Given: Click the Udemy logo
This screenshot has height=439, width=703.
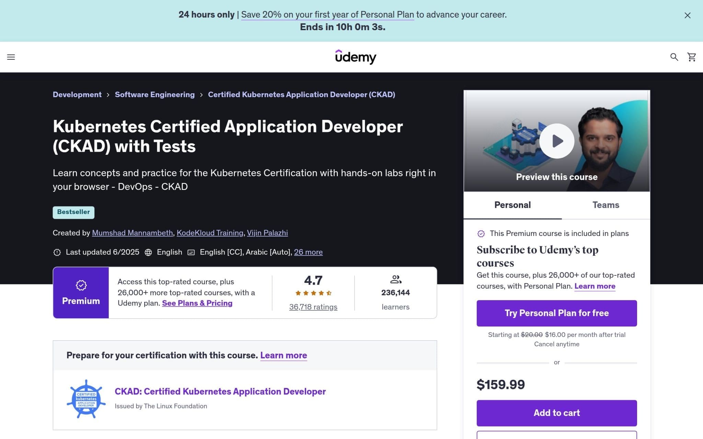Looking at the screenshot, I should [x=356, y=57].
